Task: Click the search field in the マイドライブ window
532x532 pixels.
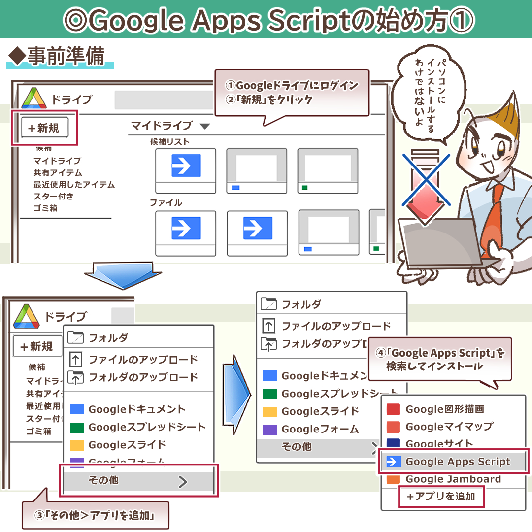Action: pyautogui.click(x=164, y=100)
